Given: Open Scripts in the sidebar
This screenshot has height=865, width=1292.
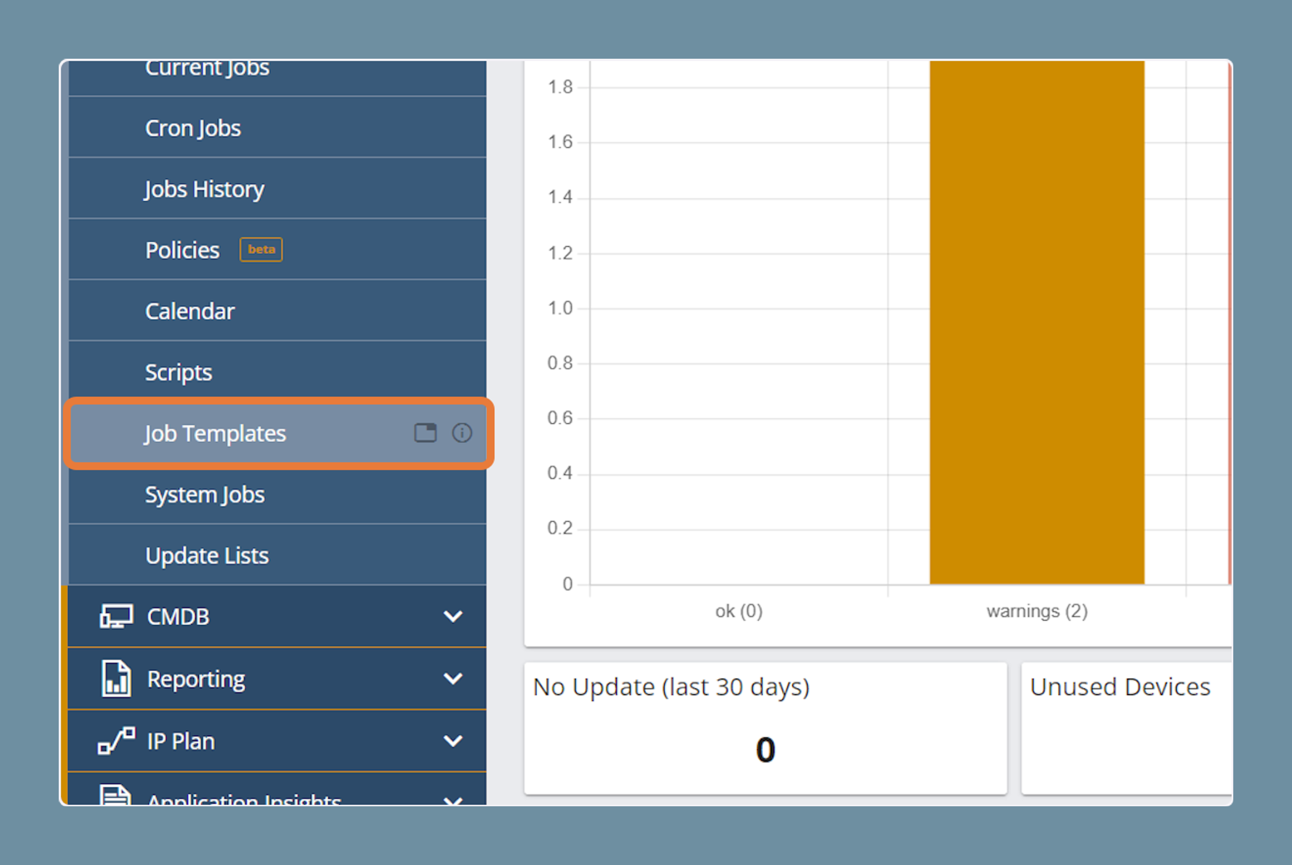Looking at the screenshot, I should point(277,372).
